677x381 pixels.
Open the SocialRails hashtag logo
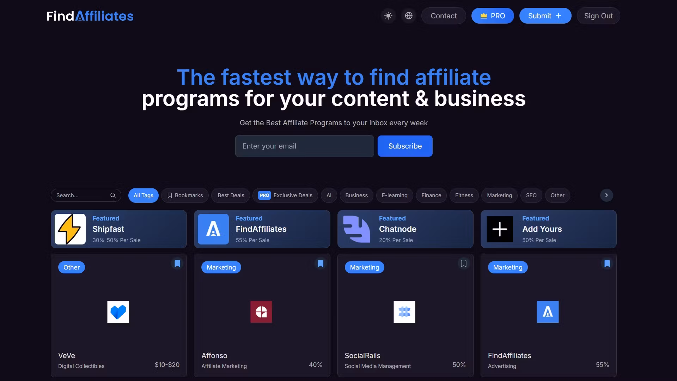(404, 312)
